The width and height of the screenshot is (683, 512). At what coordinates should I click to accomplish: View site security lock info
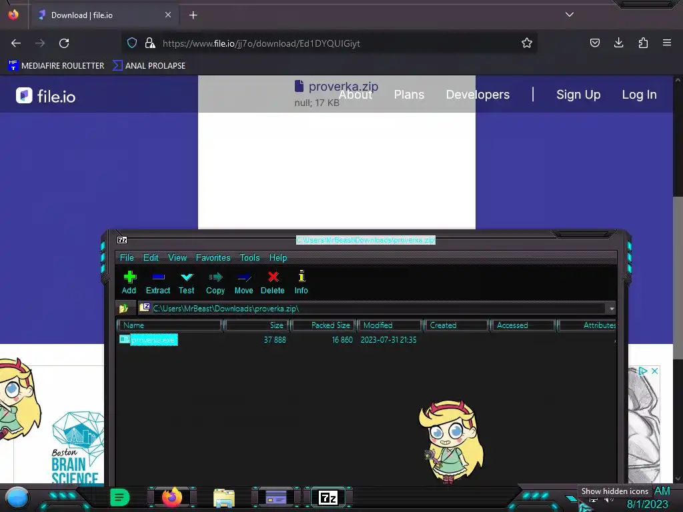click(x=150, y=43)
